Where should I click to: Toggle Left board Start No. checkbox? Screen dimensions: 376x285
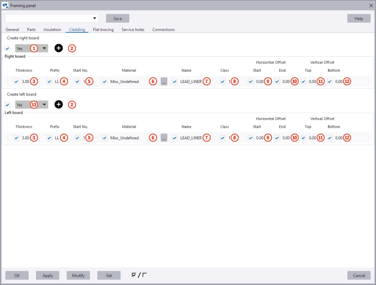(x=77, y=138)
